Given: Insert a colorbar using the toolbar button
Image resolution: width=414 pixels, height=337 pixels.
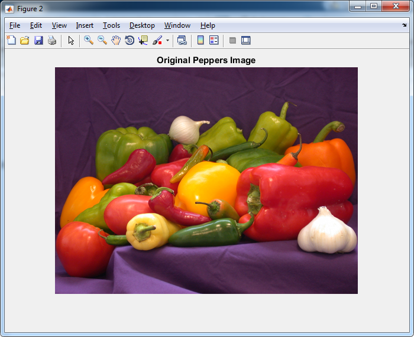Looking at the screenshot, I should [200, 40].
